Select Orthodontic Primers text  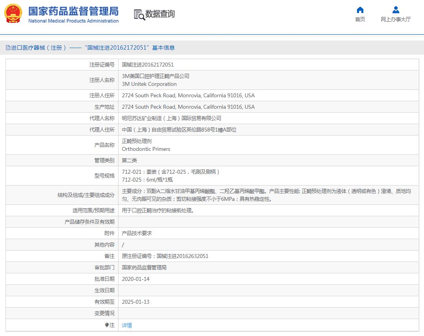[x=146, y=149]
